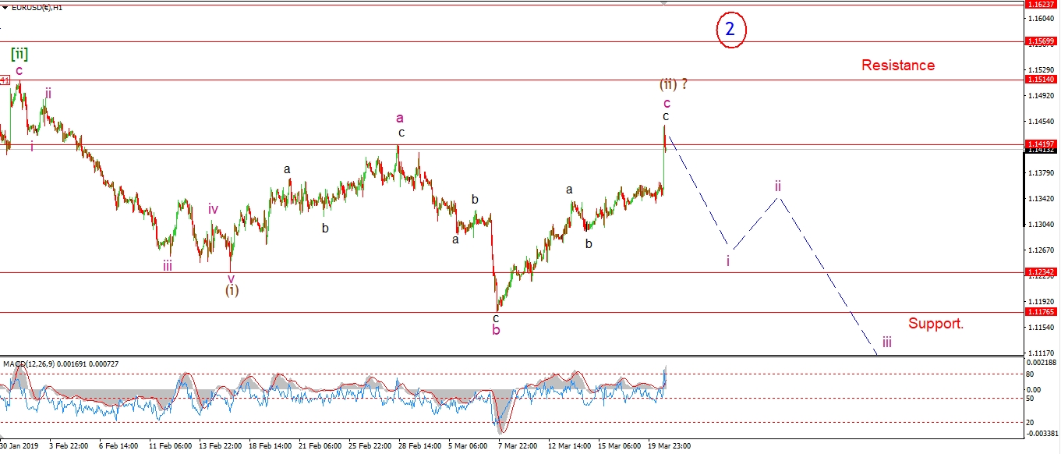Click the gray chart shift triangle marker
The width and height of the screenshot is (1061, 454).
click(664, 3)
